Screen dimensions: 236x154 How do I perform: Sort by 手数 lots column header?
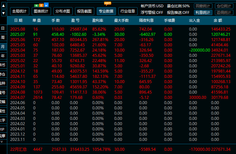click(x=56, y=20)
